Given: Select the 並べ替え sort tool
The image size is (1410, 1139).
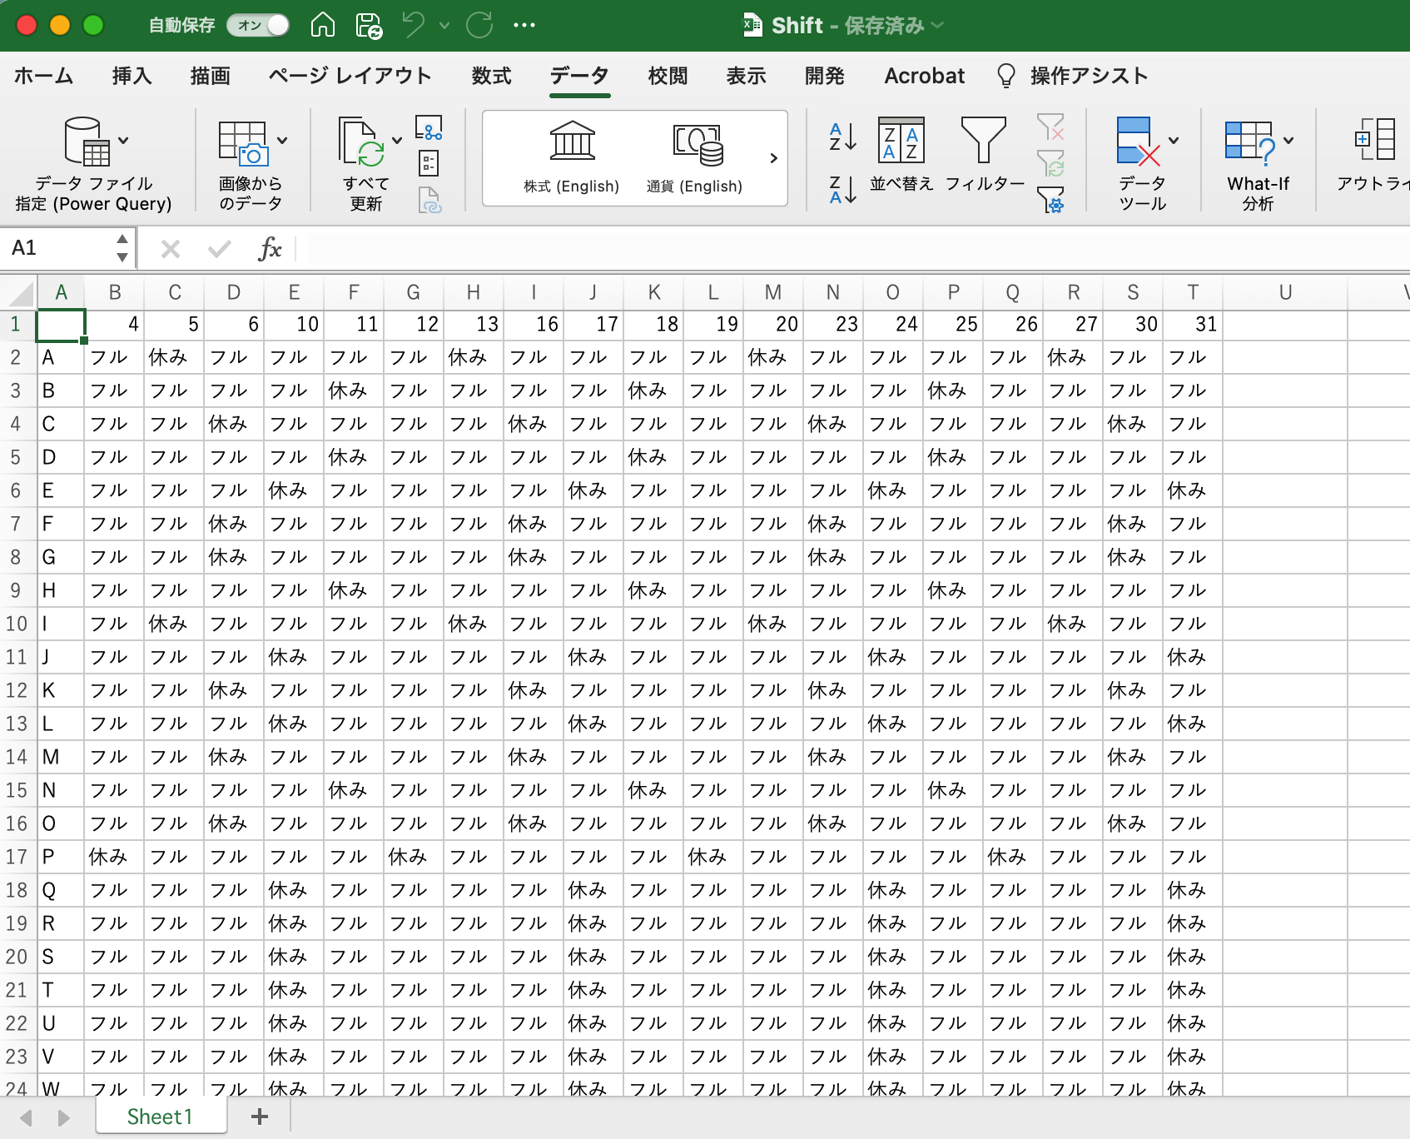Looking at the screenshot, I should pyautogui.click(x=901, y=158).
